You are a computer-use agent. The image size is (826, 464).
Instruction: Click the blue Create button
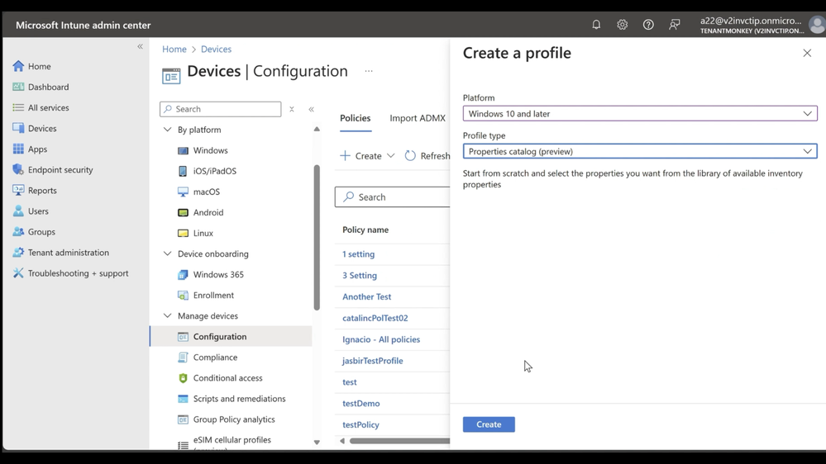[489, 424]
